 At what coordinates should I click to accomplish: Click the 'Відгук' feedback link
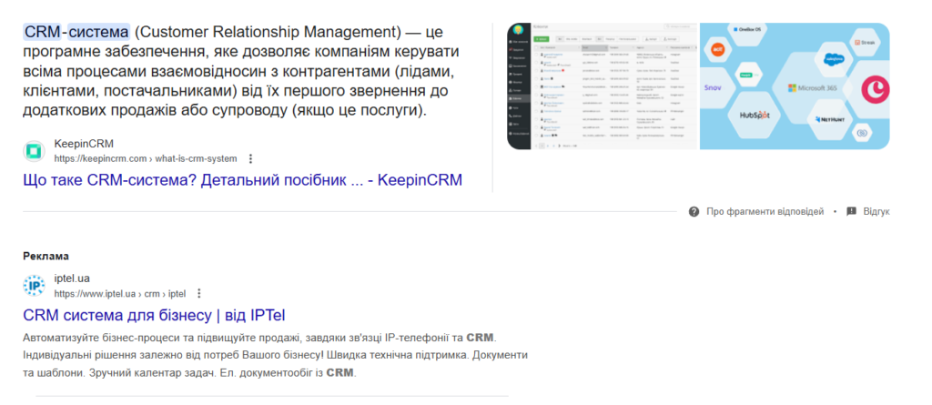coord(876,212)
